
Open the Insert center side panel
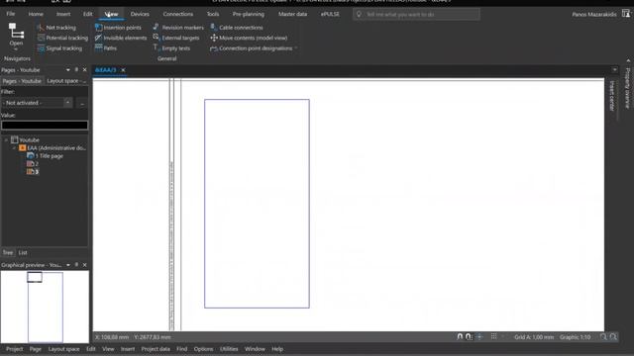point(611,96)
